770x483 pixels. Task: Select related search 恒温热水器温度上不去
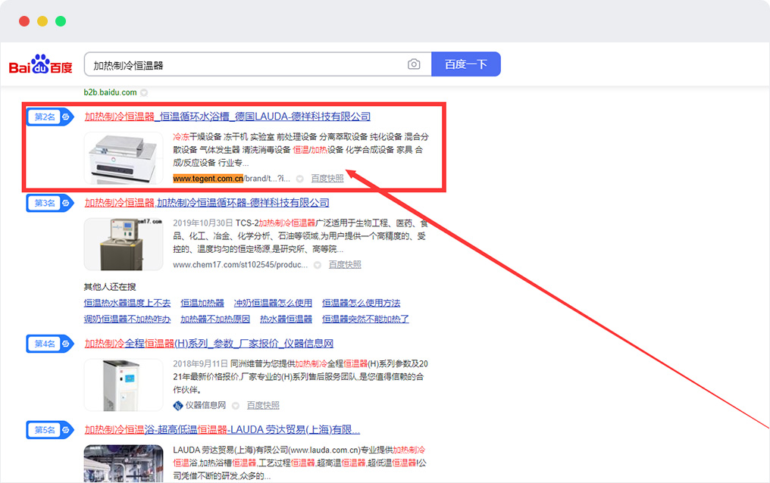click(x=127, y=303)
